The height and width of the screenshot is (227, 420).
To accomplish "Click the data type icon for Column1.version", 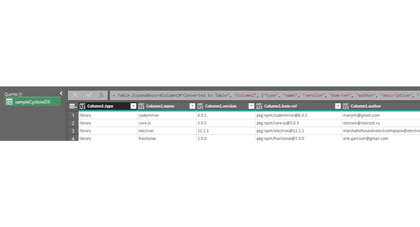I will pyautogui.click(x=200, y=106).
